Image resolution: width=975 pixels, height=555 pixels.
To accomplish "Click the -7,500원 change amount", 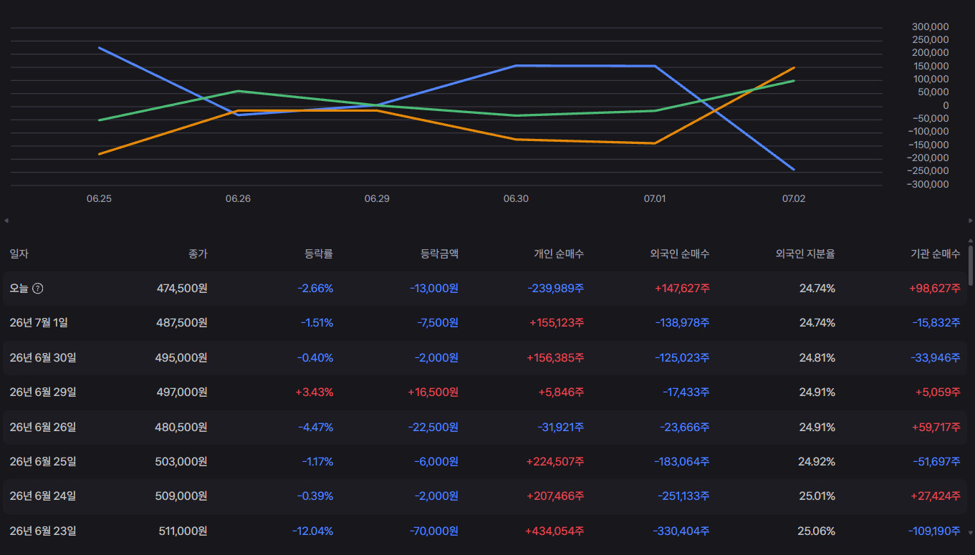I will coord(438,323).
